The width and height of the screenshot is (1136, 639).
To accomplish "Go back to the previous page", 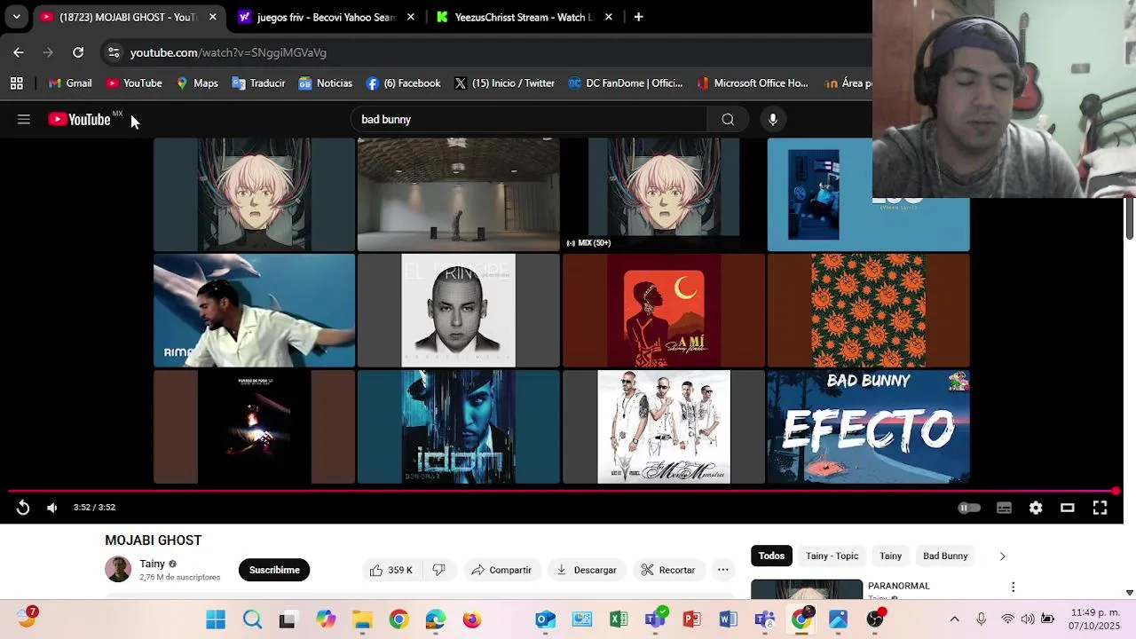I will [19, 52].
